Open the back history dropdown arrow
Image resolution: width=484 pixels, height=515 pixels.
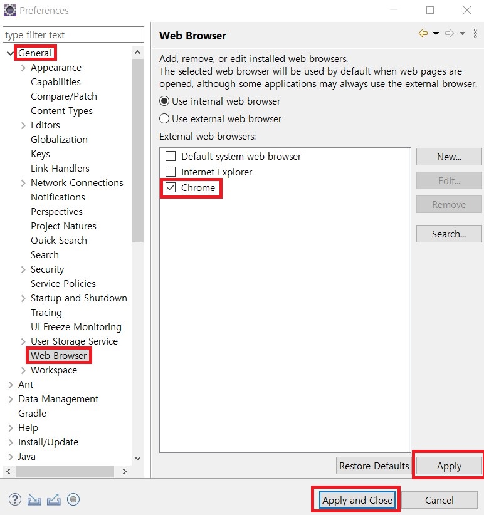tap(436, 33)
